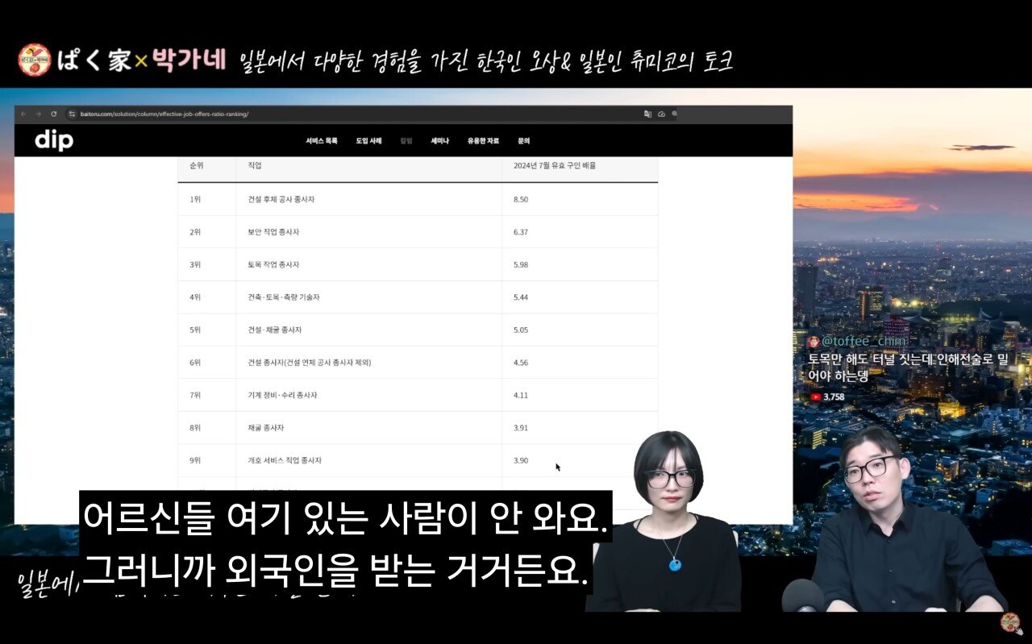
Task: Open the 서비스 목록 menu
Action: pos(322,141)
